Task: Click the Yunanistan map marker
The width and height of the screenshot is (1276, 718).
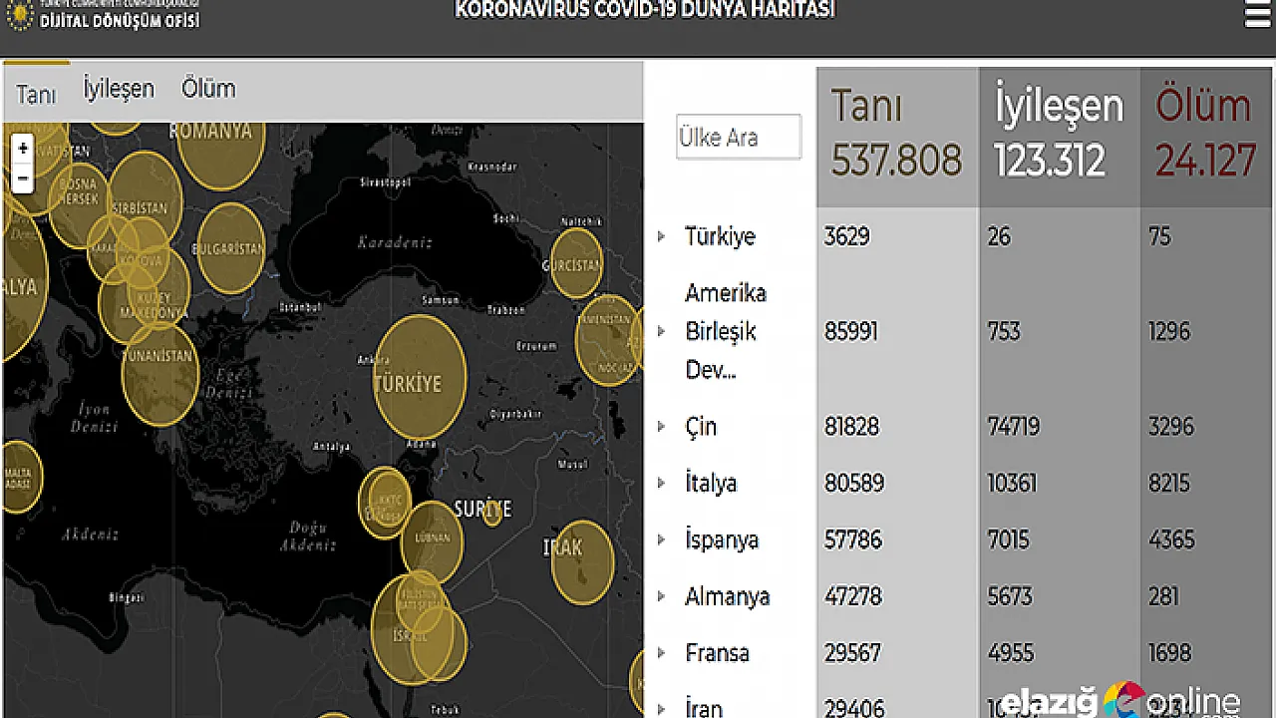Action: [x=159, y=371]
